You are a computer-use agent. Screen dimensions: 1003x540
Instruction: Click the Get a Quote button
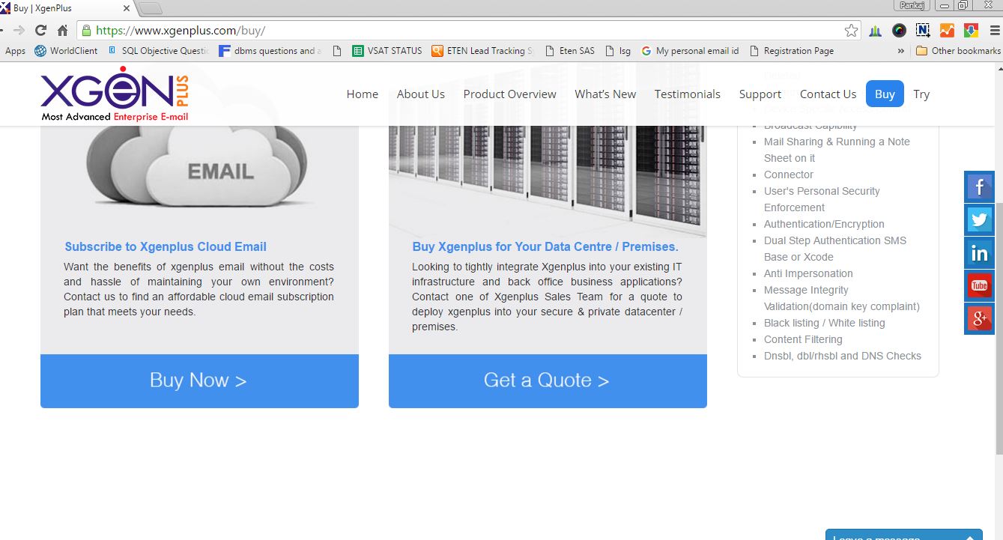pos(548,380)
